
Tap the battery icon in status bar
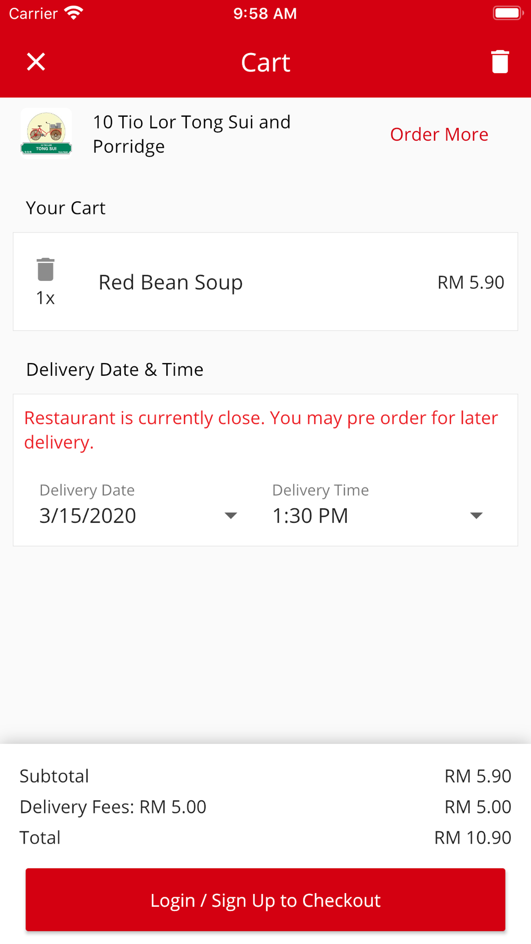pos(507,13)
